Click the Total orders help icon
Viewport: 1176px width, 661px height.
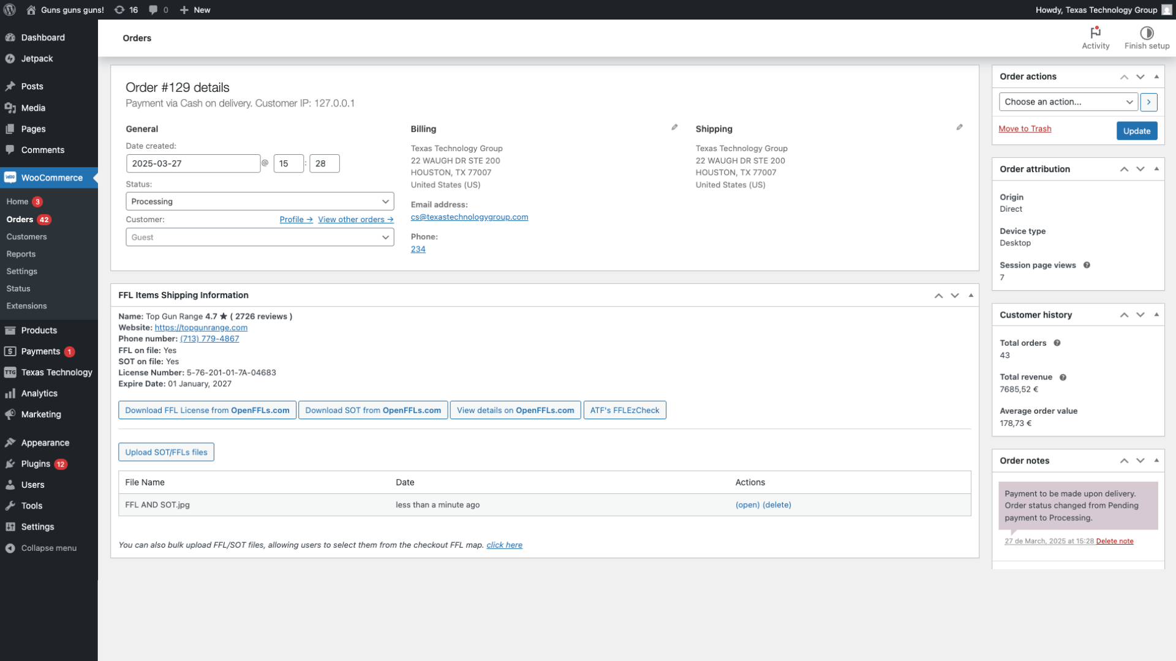click(x=1057, y=343)
